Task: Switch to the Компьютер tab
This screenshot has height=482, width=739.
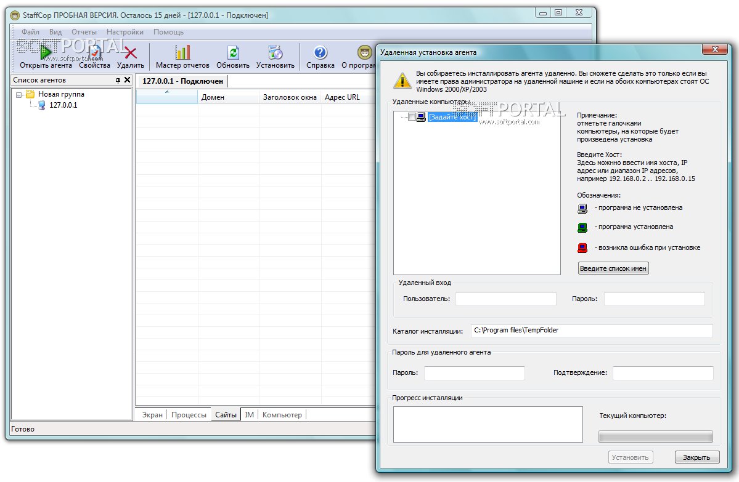Action: point(282,415)
